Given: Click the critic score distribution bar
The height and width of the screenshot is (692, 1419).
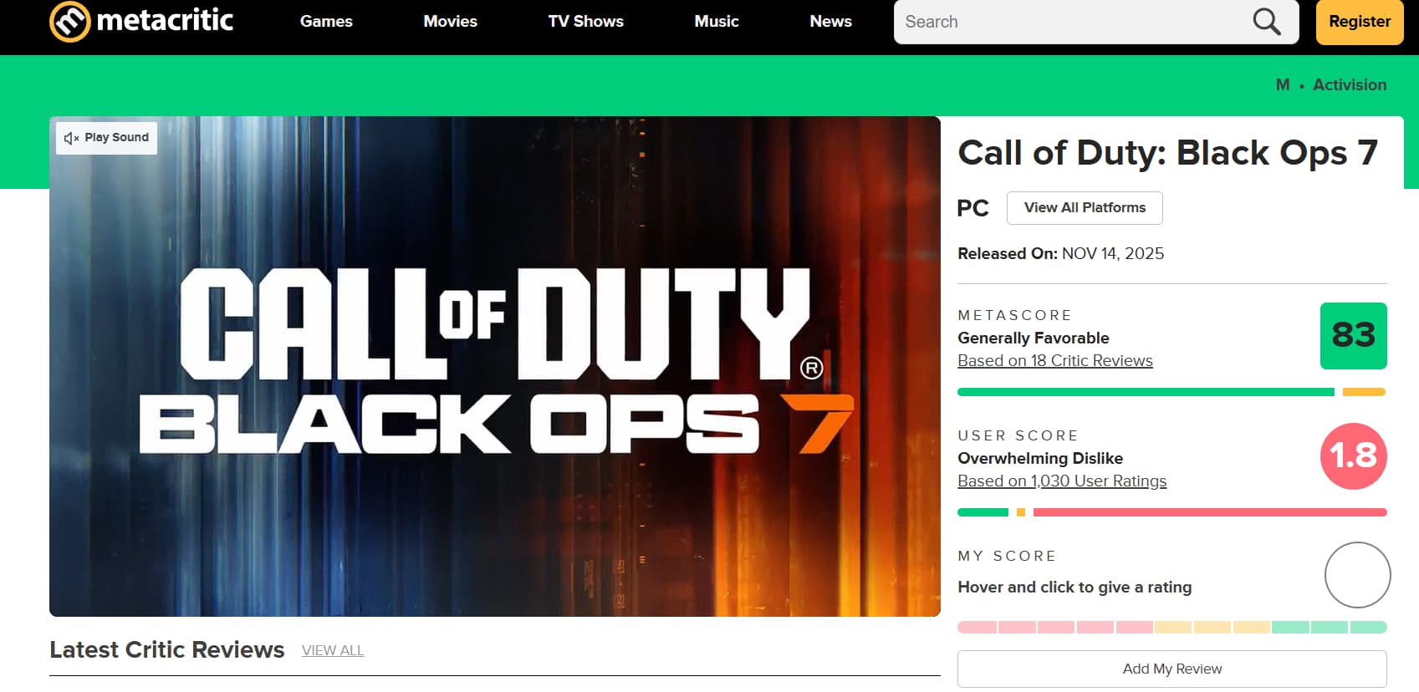Looking at the screenshot, I should click(1171, 392).
